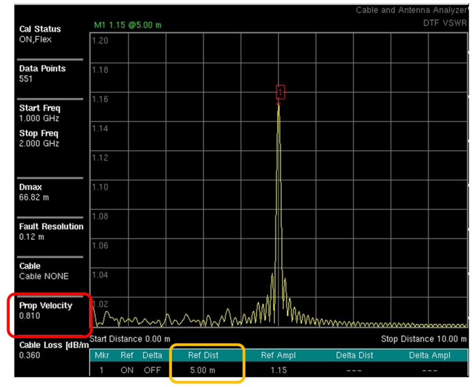
Task: Click the Mkr column header
Action: pos(102,355)
